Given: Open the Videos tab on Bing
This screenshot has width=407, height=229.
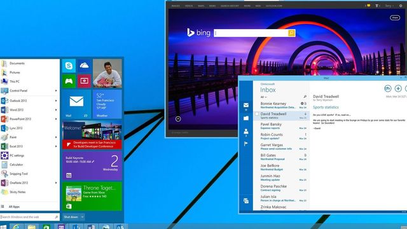Looking at the screenshot, I should click(x=189, y=6).
